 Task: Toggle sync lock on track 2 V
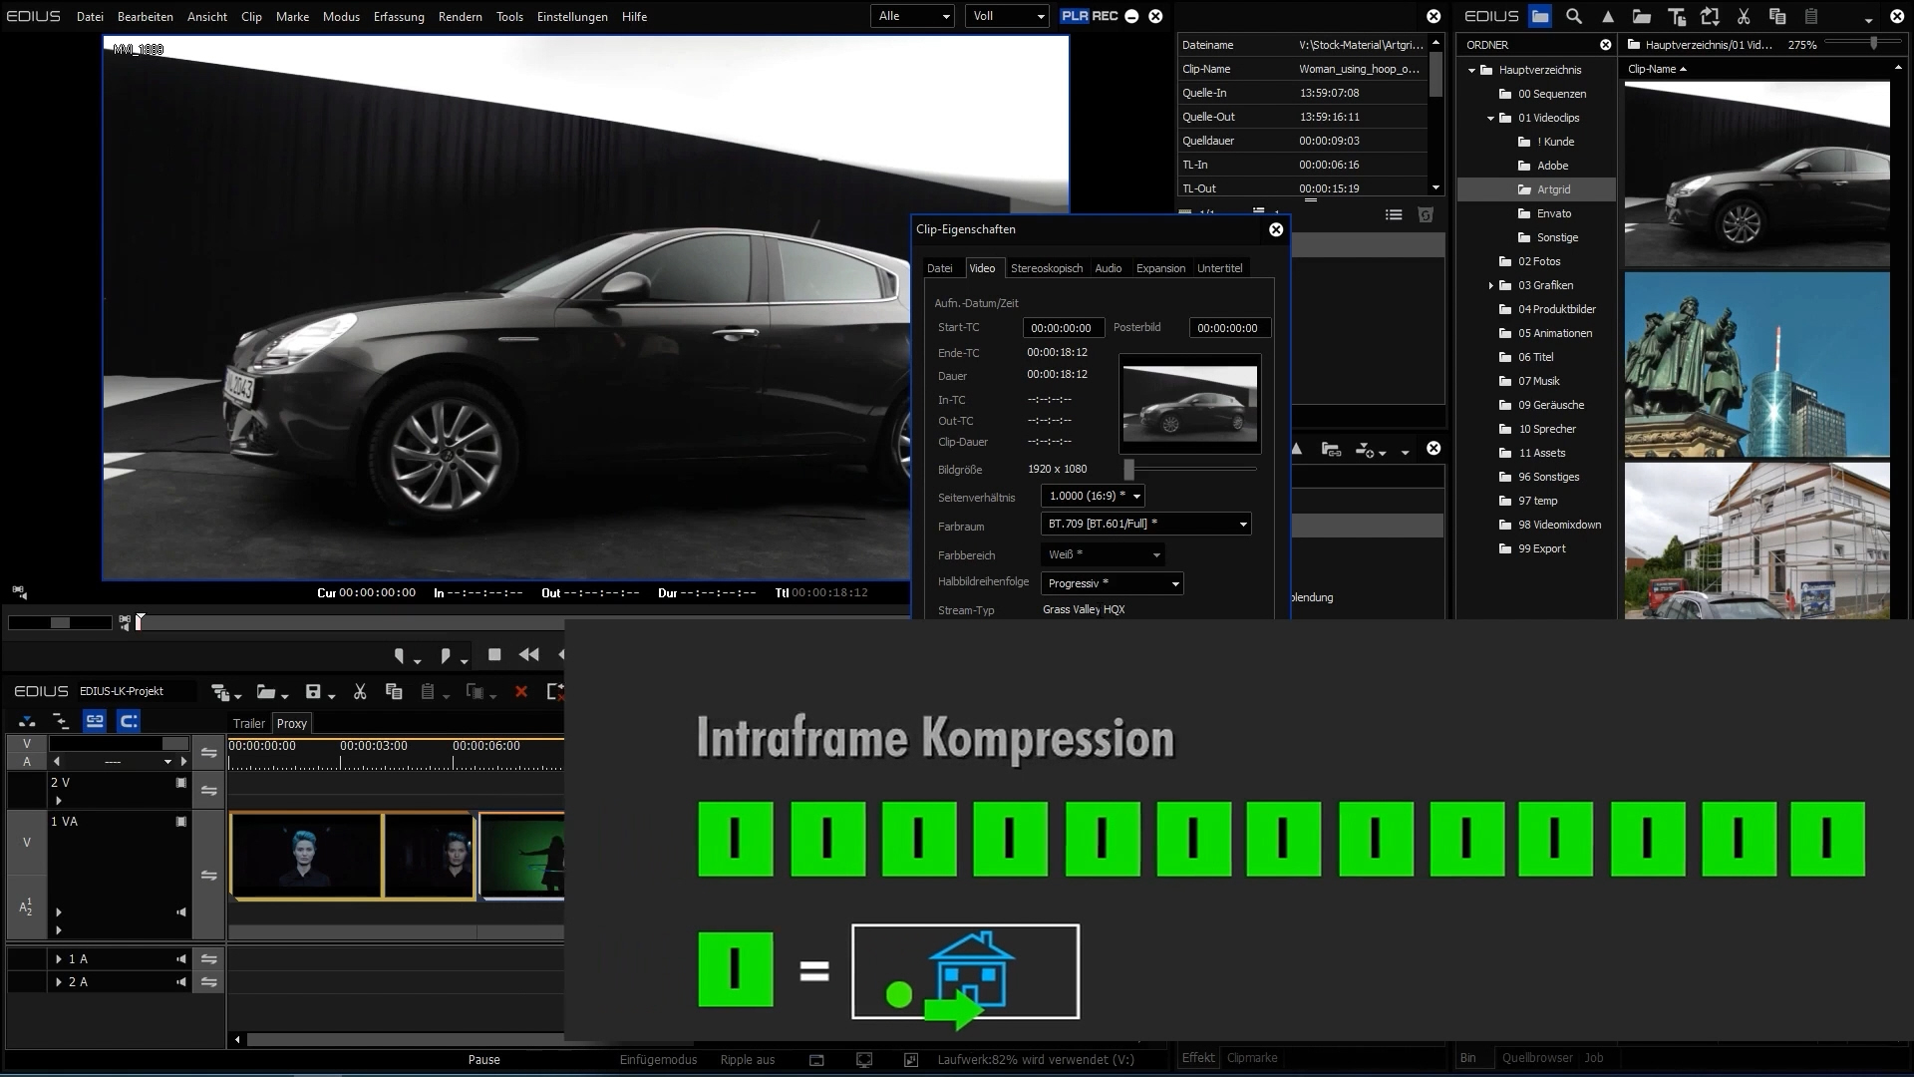(209, 791)
